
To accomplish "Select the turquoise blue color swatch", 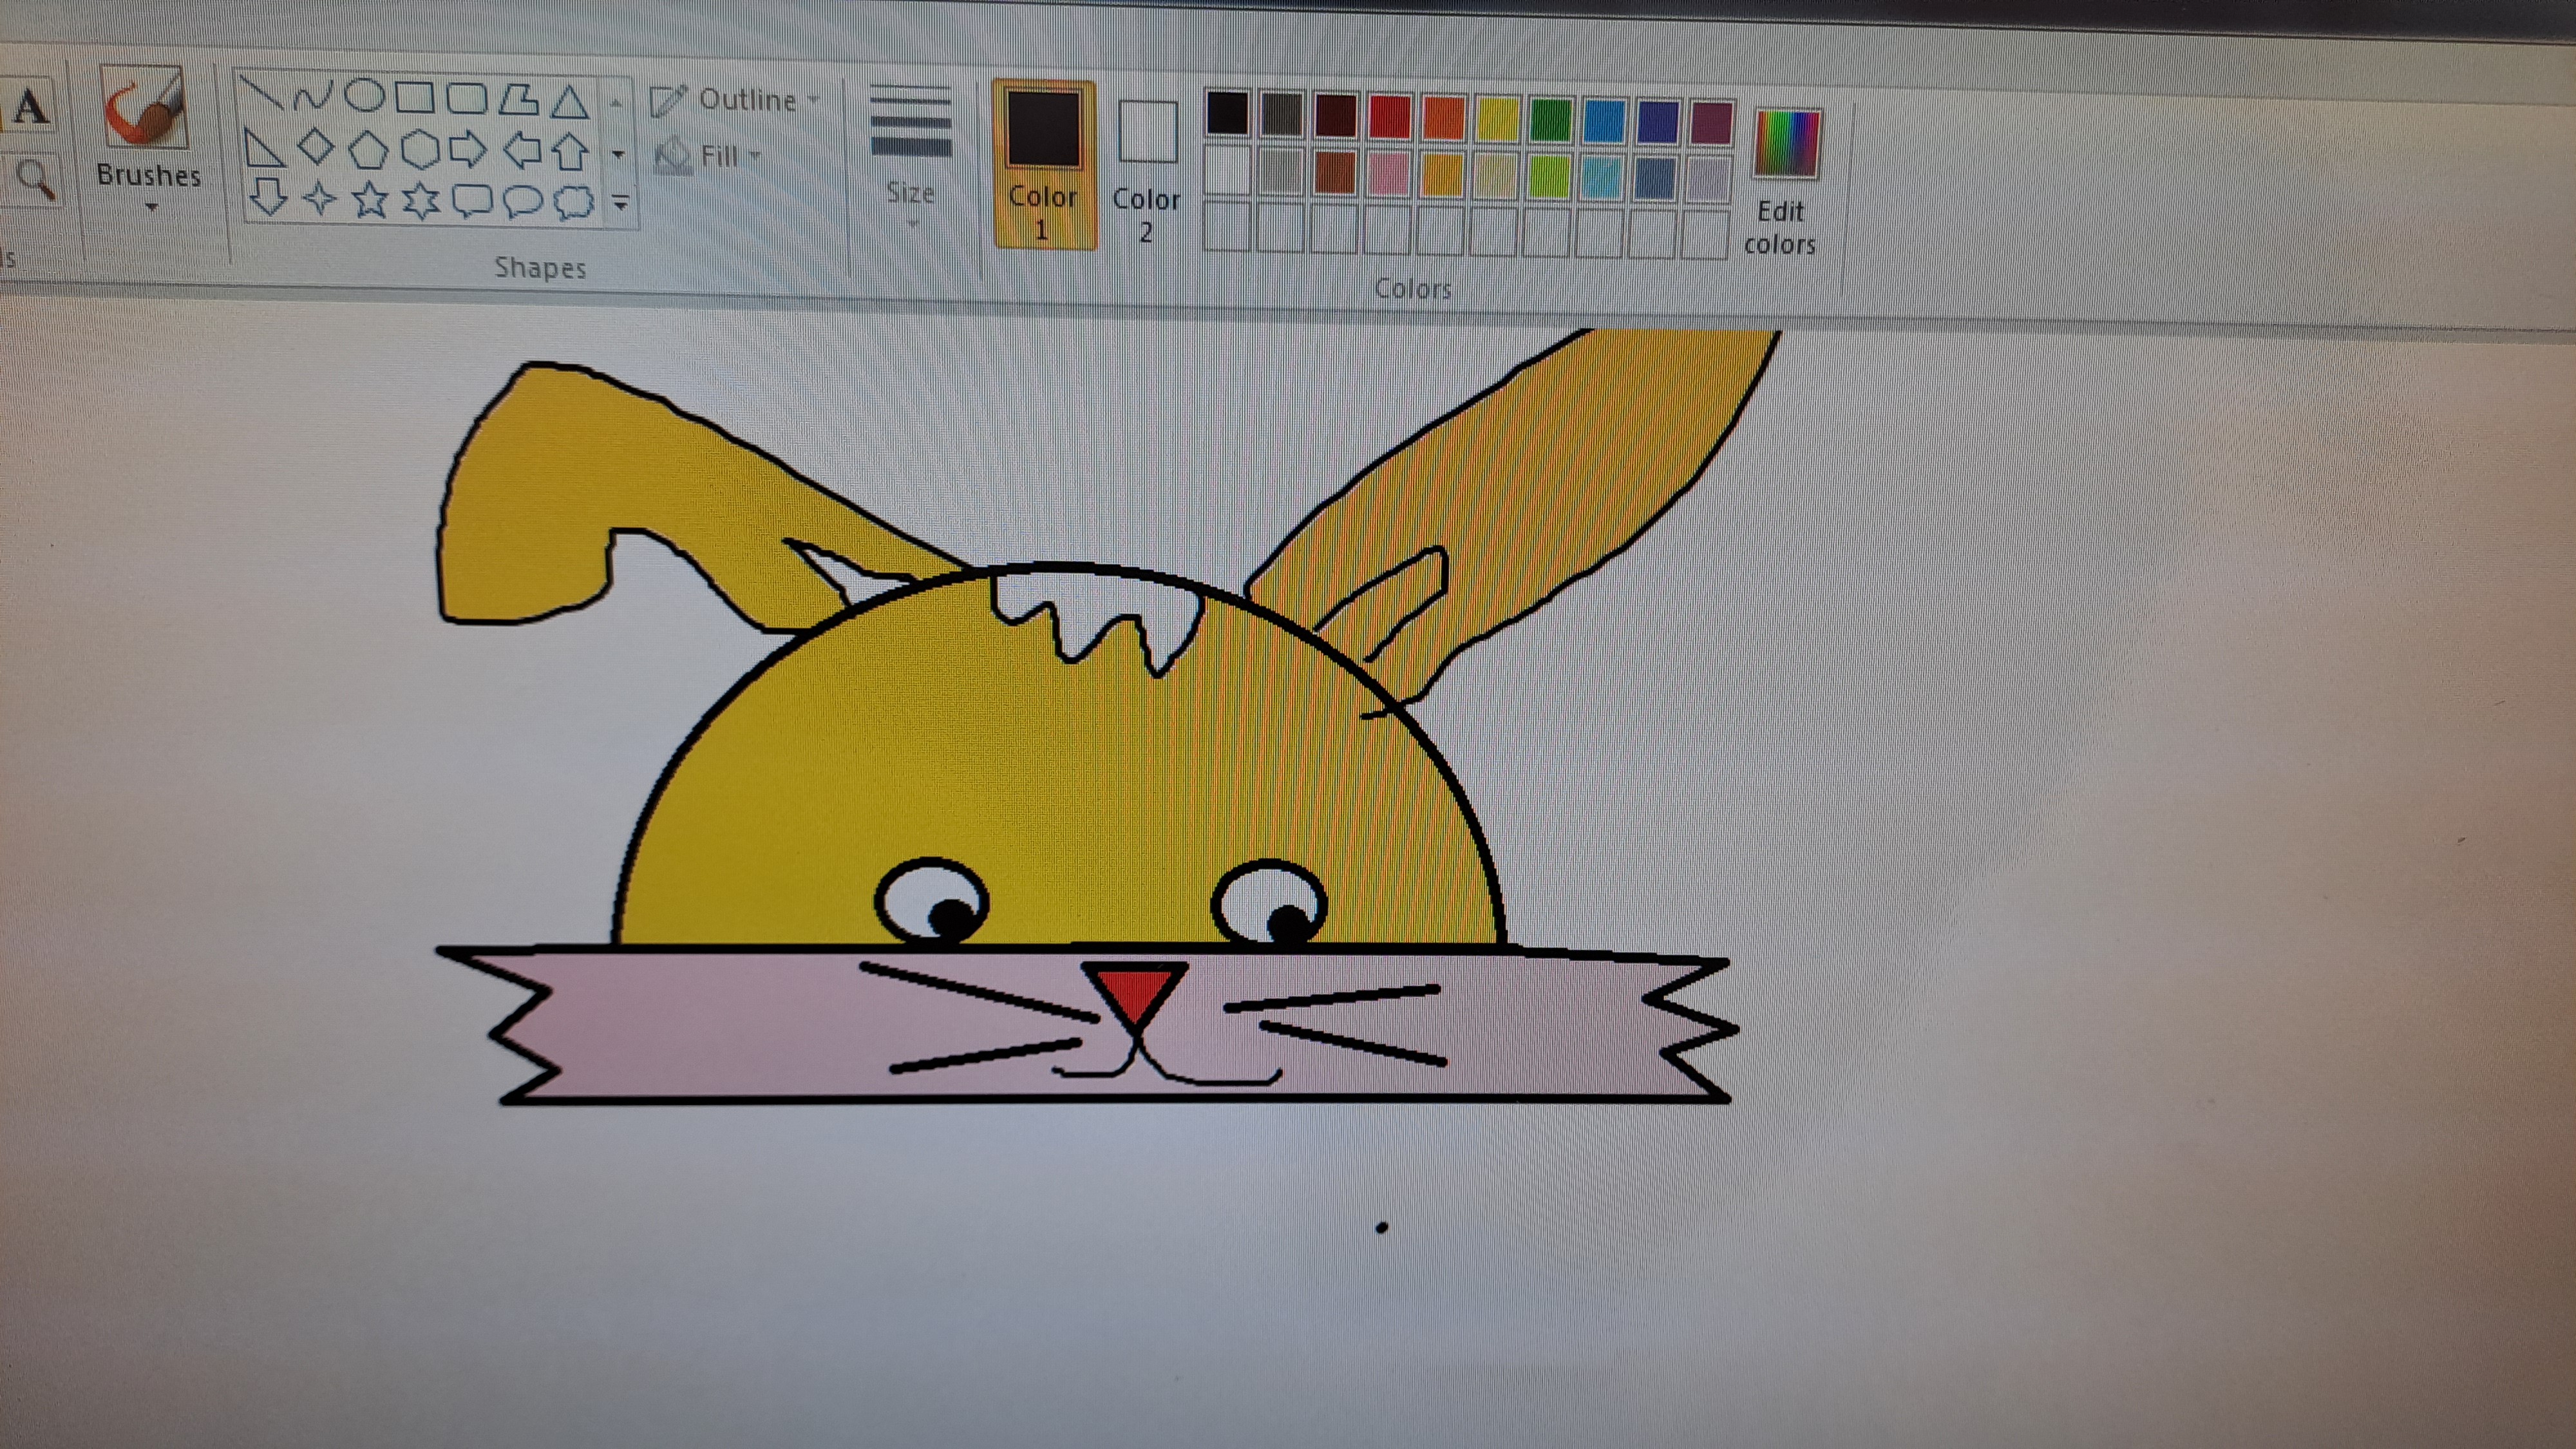I will pos(1604,122).
